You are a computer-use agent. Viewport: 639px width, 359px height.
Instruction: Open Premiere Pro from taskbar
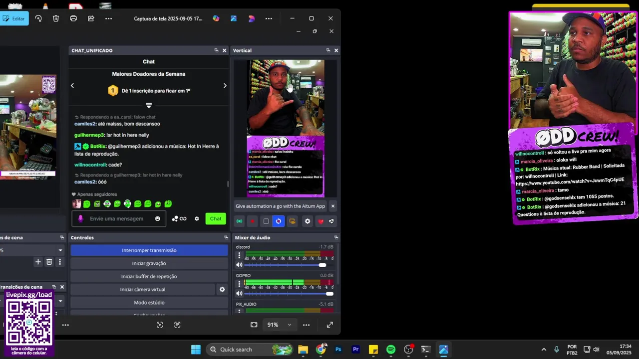(356, 350)
